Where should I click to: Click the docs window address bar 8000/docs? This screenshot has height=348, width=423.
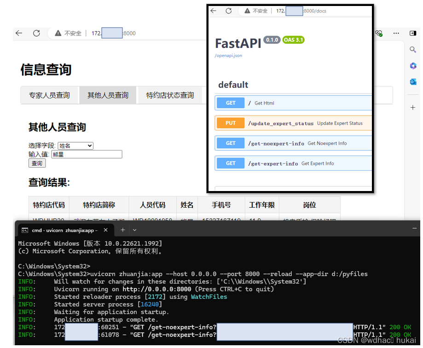305,11
